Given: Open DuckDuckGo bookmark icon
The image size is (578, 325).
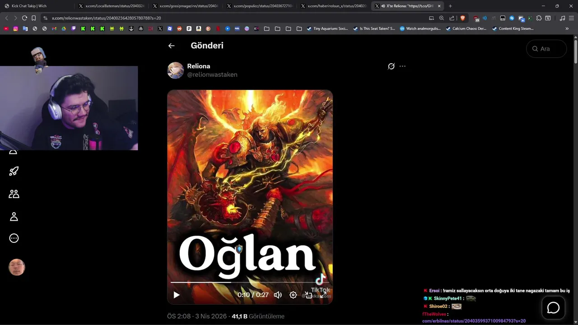Looking at the screenshot, I should pyautogui.click(x=208, y=28).
